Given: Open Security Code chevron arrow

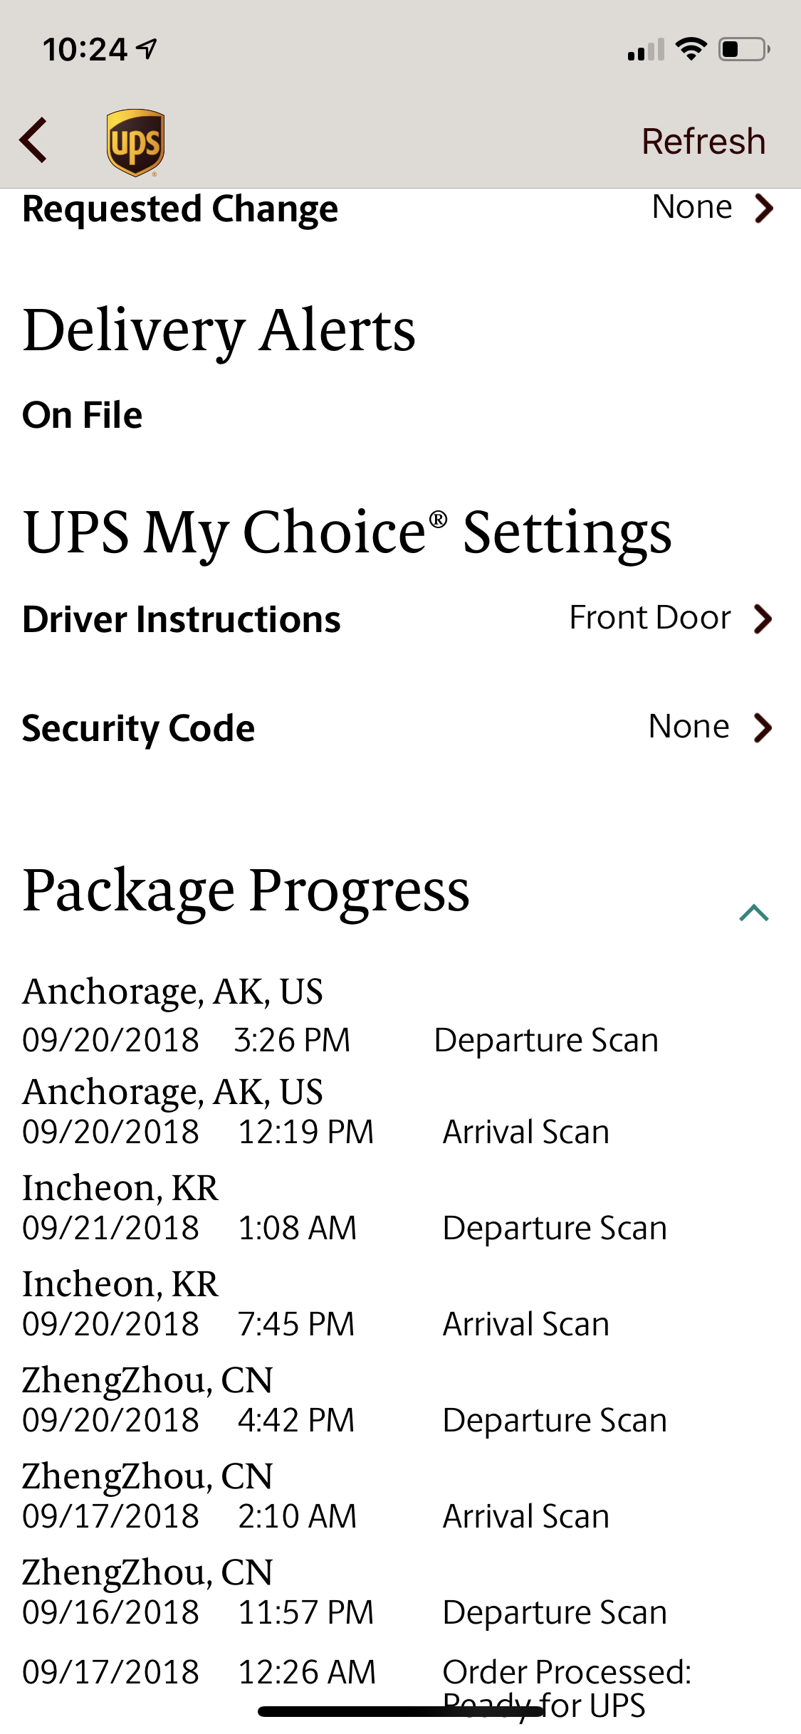Looking at the screenshot, I should point(763,727).
